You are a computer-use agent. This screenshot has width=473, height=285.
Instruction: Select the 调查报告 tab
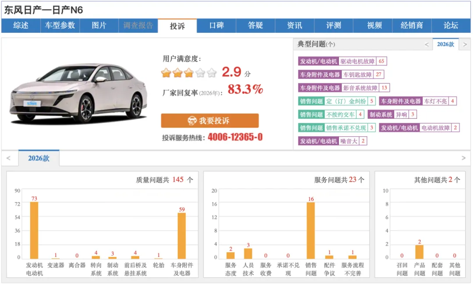click(138, 25)
